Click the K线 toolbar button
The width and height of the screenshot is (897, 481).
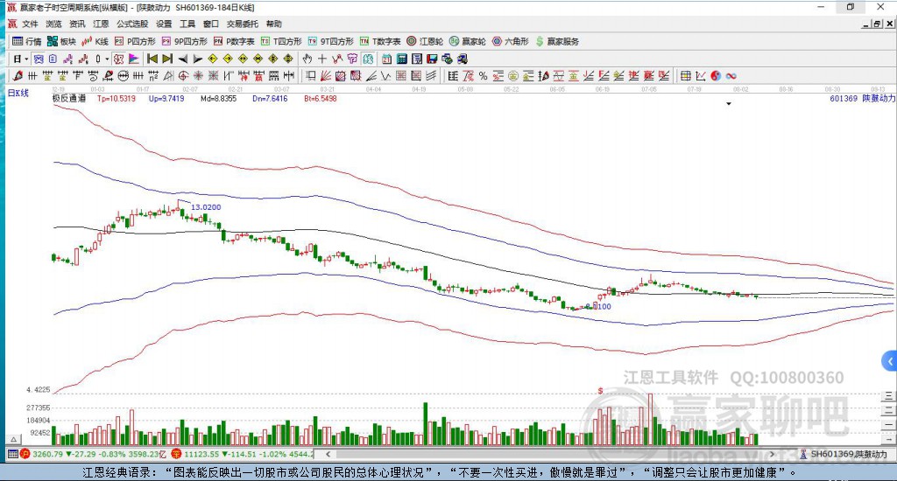click(95, 41)
